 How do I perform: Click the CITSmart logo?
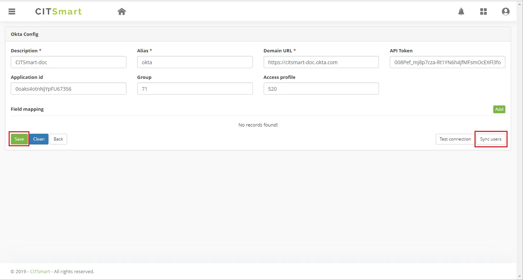point(59,11)
